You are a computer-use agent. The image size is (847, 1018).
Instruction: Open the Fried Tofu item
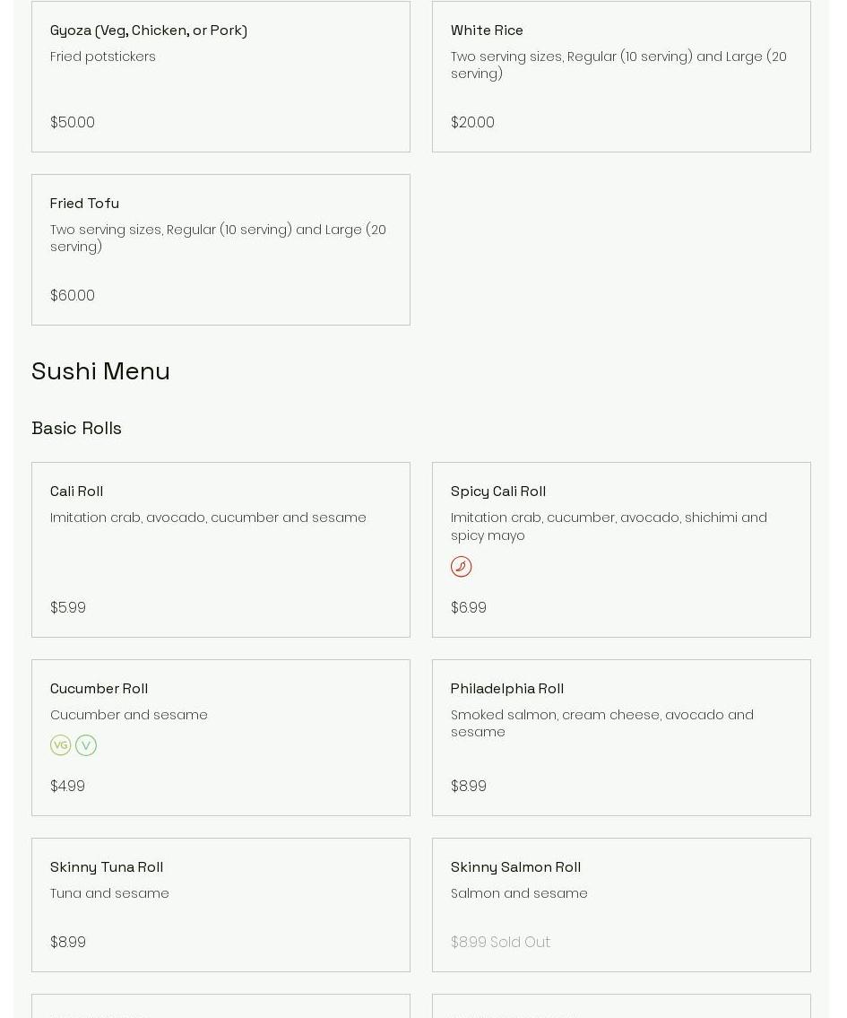pyautogui.click(x=220, y=249)
